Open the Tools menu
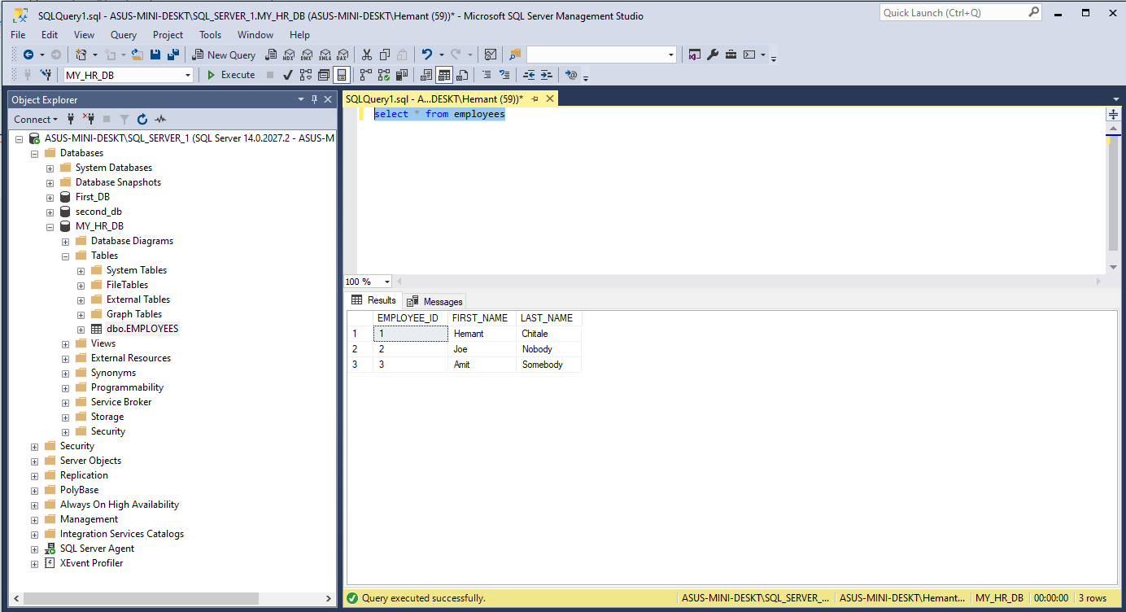Image resolution: width=1126 pixels, height=612 pixels. tap(210, 35)
